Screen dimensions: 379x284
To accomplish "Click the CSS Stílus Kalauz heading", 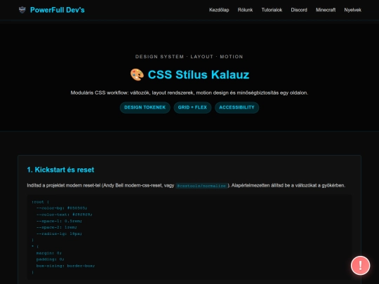I will point(189,74).
